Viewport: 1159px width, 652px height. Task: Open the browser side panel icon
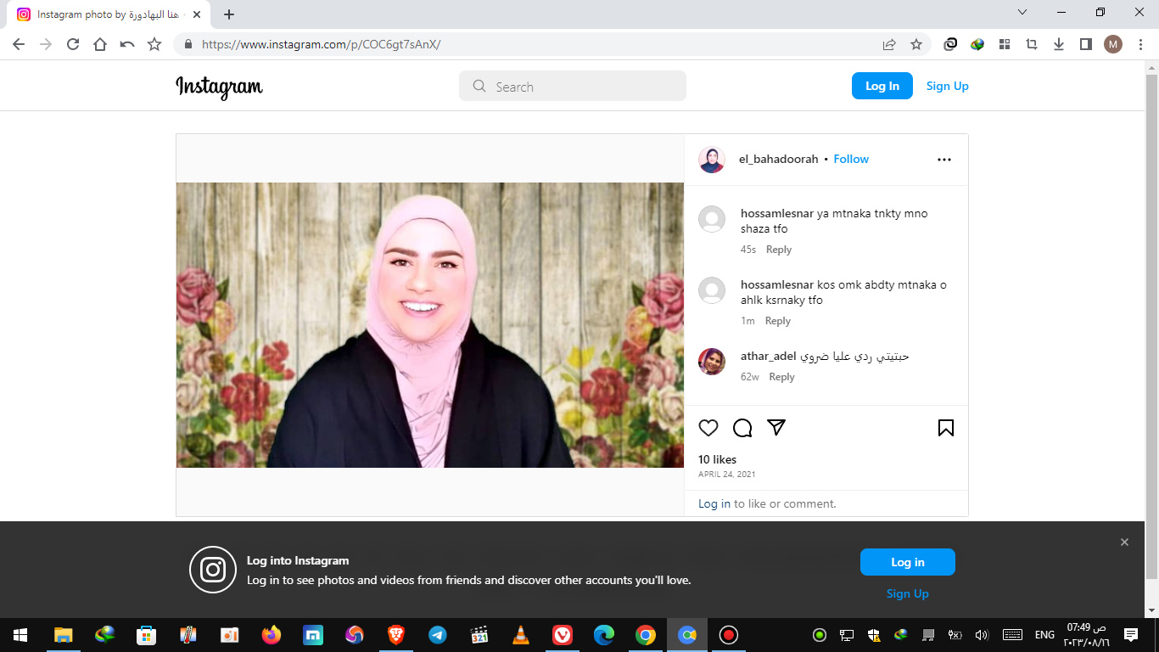tap(1085, 44)
